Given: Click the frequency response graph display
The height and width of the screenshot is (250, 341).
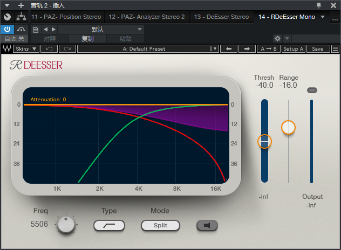Looking at the screenshot, I should point(126,136).
